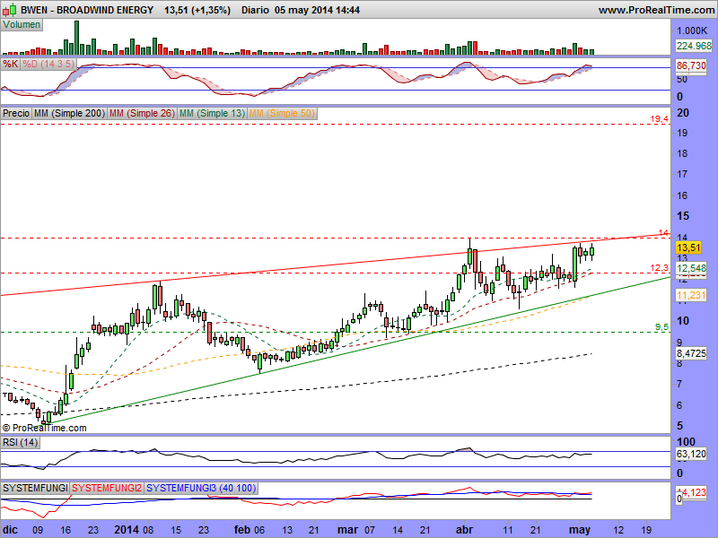Image resolution: width=718 pixels, height=538 pixels.
Task: Click the mar month label on time axis
Action: [x=347, y=530]
